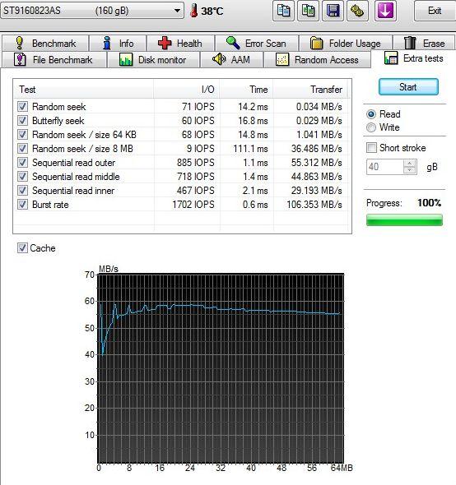Toggle the Cache checkbox

[x=22, y=247]
